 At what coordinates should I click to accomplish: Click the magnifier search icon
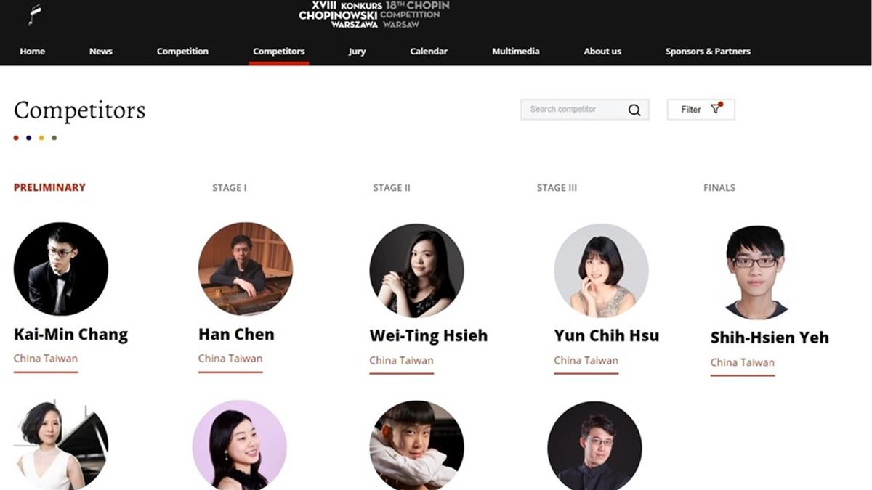[634, 110]
